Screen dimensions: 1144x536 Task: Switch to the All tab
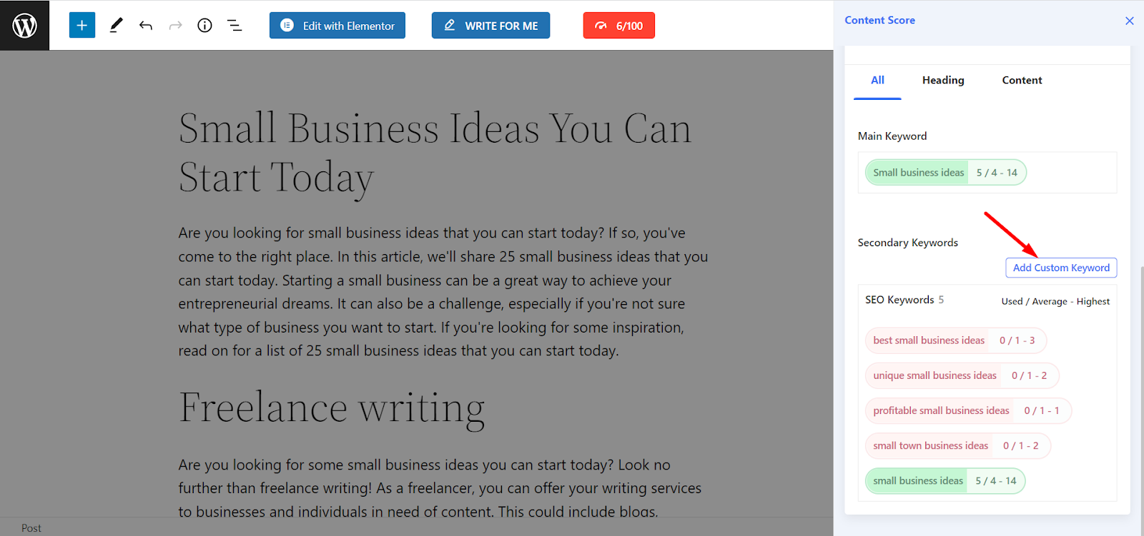[x=877, y=80]
